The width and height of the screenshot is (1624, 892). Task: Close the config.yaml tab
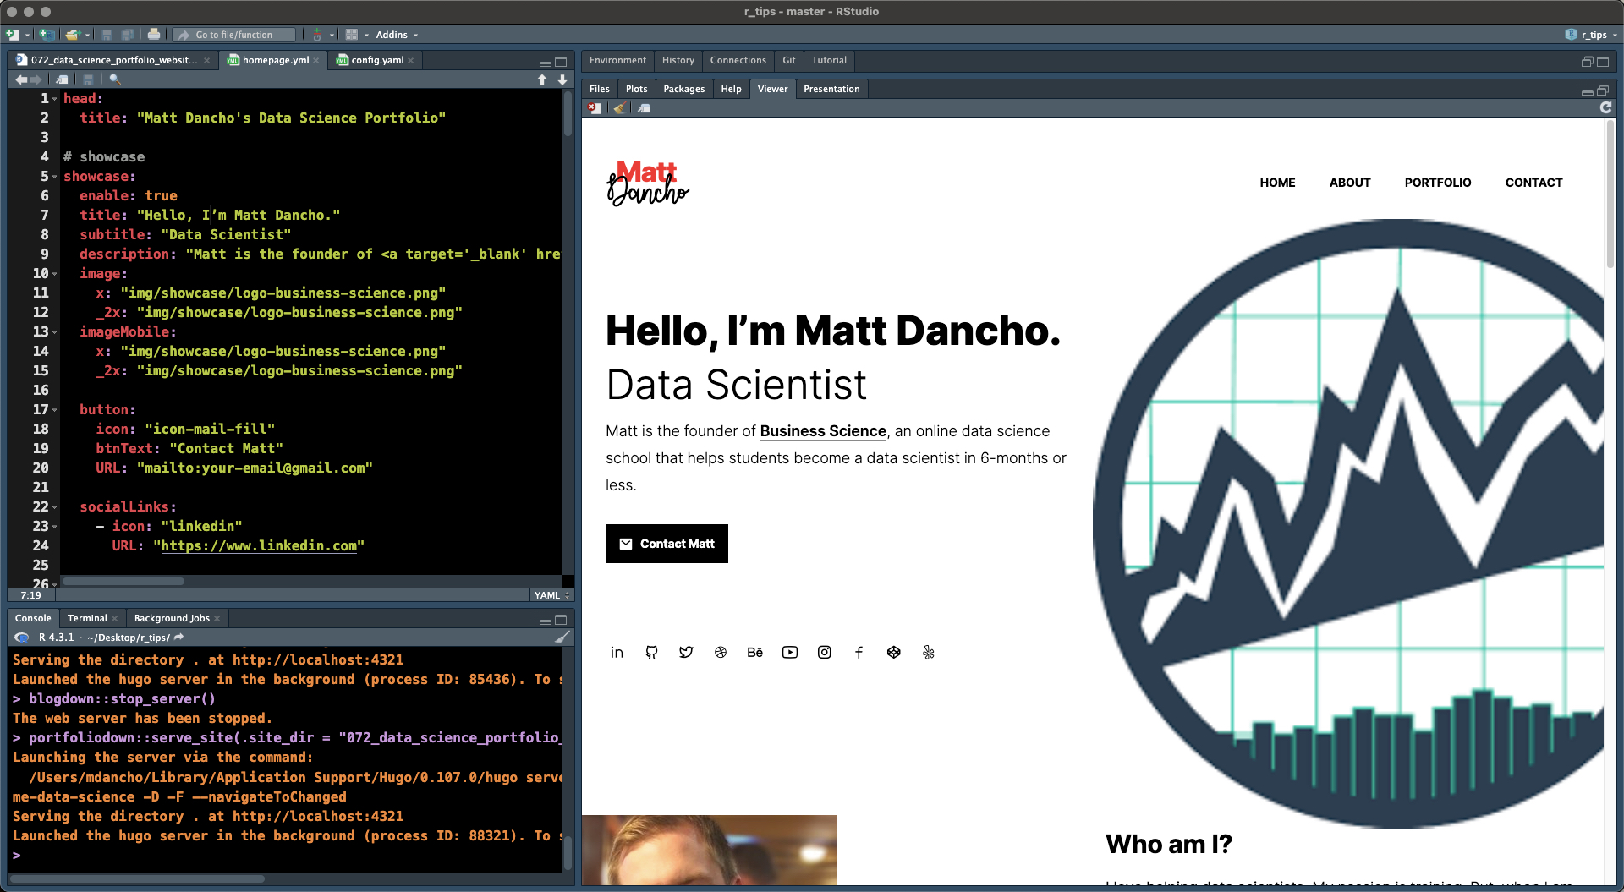pos(411,61)
